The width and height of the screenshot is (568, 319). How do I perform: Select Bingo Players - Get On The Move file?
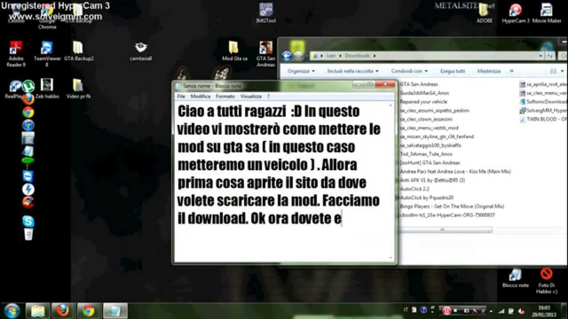[x=452, y=206]
